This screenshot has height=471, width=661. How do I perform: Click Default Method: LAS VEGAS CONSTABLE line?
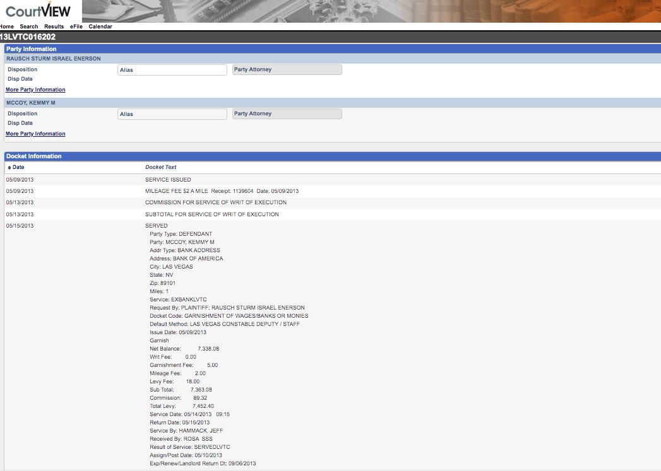225,324
